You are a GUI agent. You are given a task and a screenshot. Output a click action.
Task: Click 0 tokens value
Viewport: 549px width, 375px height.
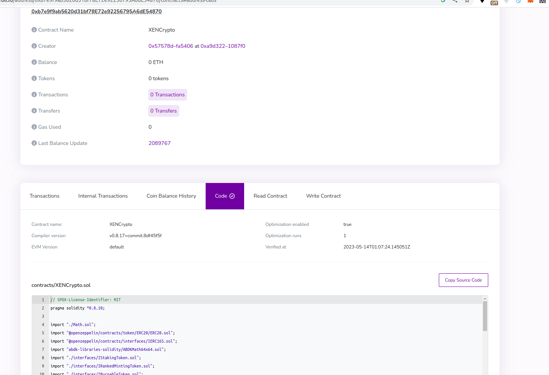(158, 78)
